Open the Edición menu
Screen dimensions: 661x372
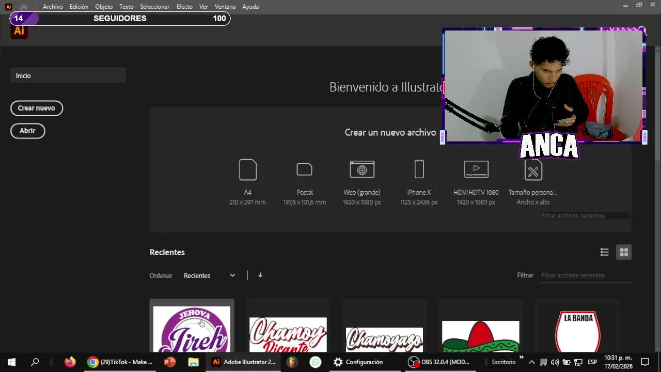pyautogui.click(x=79, y=7)
